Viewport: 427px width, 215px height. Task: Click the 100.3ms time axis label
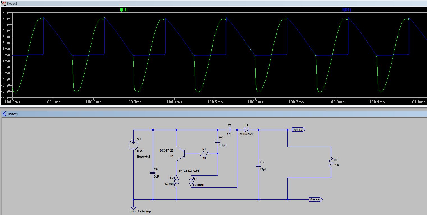134,102
